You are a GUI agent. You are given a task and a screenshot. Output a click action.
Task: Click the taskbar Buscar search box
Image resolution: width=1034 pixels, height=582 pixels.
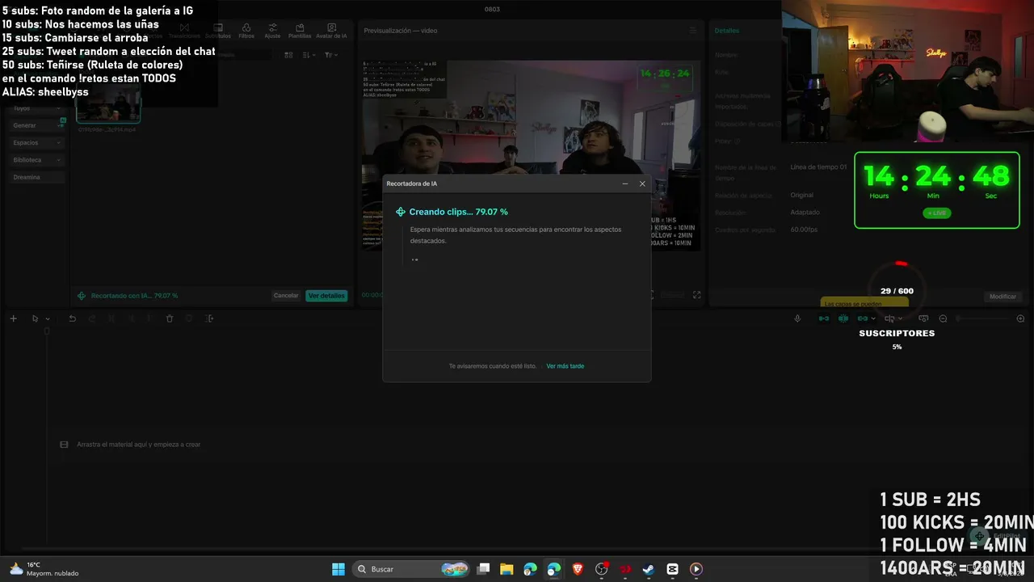pyautogui.click(x=412, y=569)
